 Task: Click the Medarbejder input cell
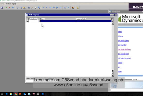(x=33, y=21)
